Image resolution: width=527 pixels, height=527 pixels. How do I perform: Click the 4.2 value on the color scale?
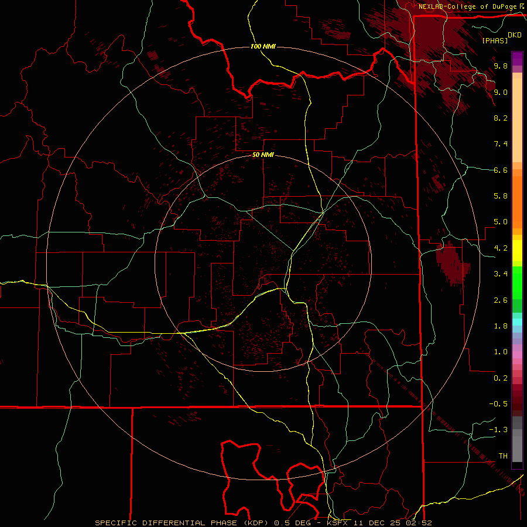[x=501, y=248]
